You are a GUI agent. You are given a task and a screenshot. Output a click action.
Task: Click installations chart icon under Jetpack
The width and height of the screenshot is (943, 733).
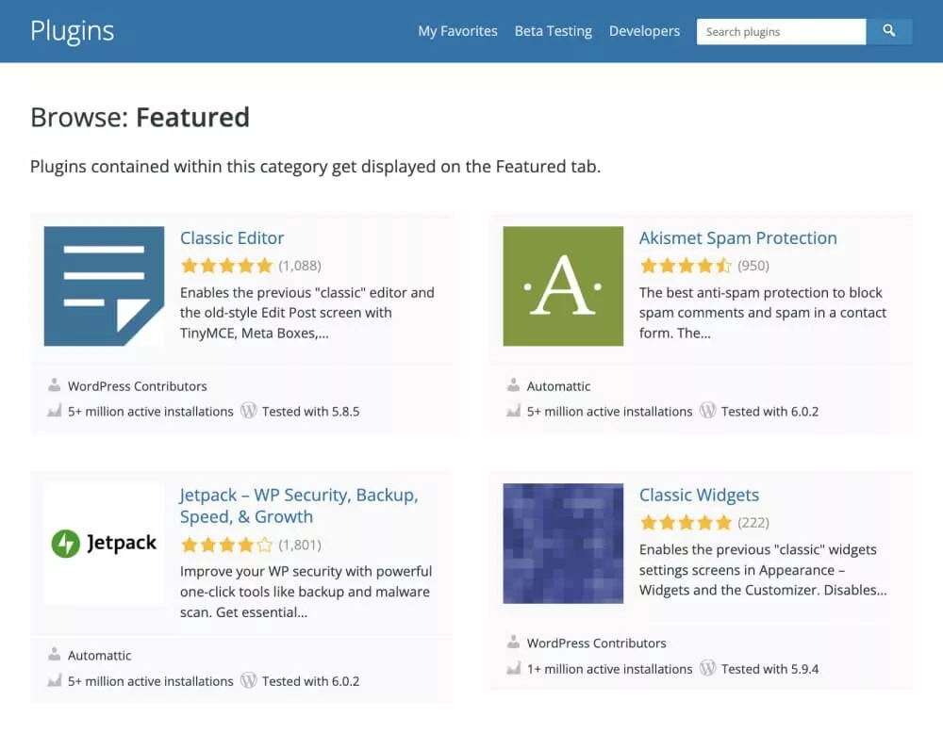(54, 681)
